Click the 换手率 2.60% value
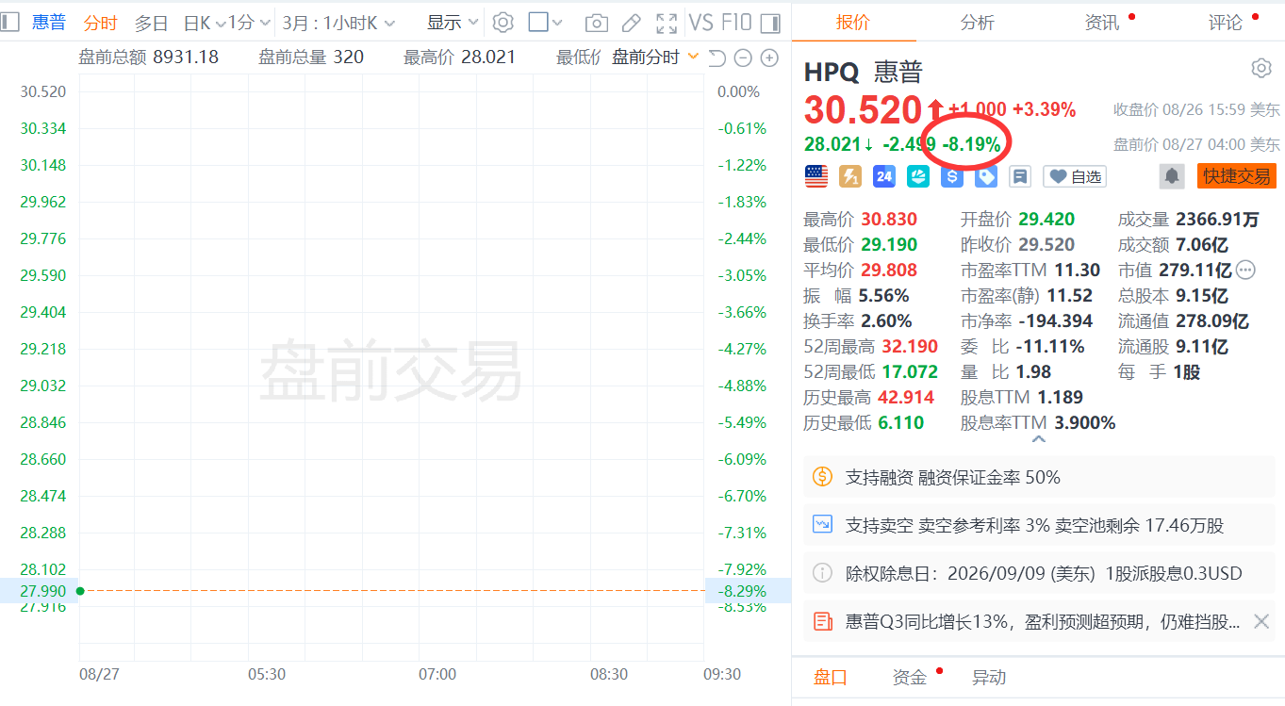The image size is (1285, 706). pyautogui.click(x=886, y=321)
